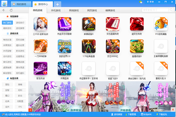176x117 pixels.
Task: Switch to the 我的游戏 tab
Action: click(21, 4)
